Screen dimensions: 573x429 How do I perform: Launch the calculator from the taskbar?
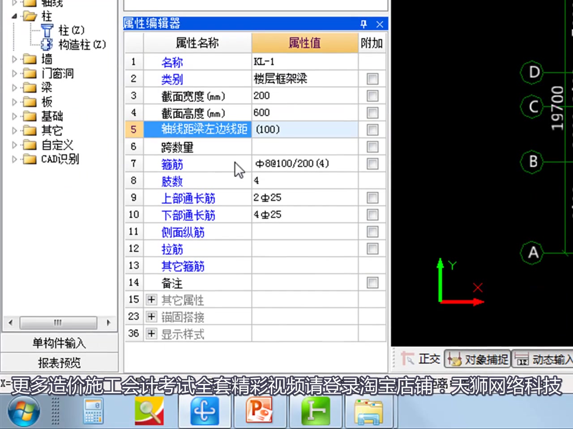coord(93,410)
